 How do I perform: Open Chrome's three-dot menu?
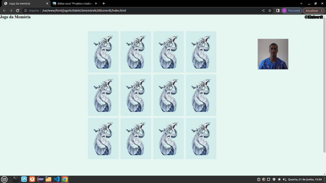322,10
